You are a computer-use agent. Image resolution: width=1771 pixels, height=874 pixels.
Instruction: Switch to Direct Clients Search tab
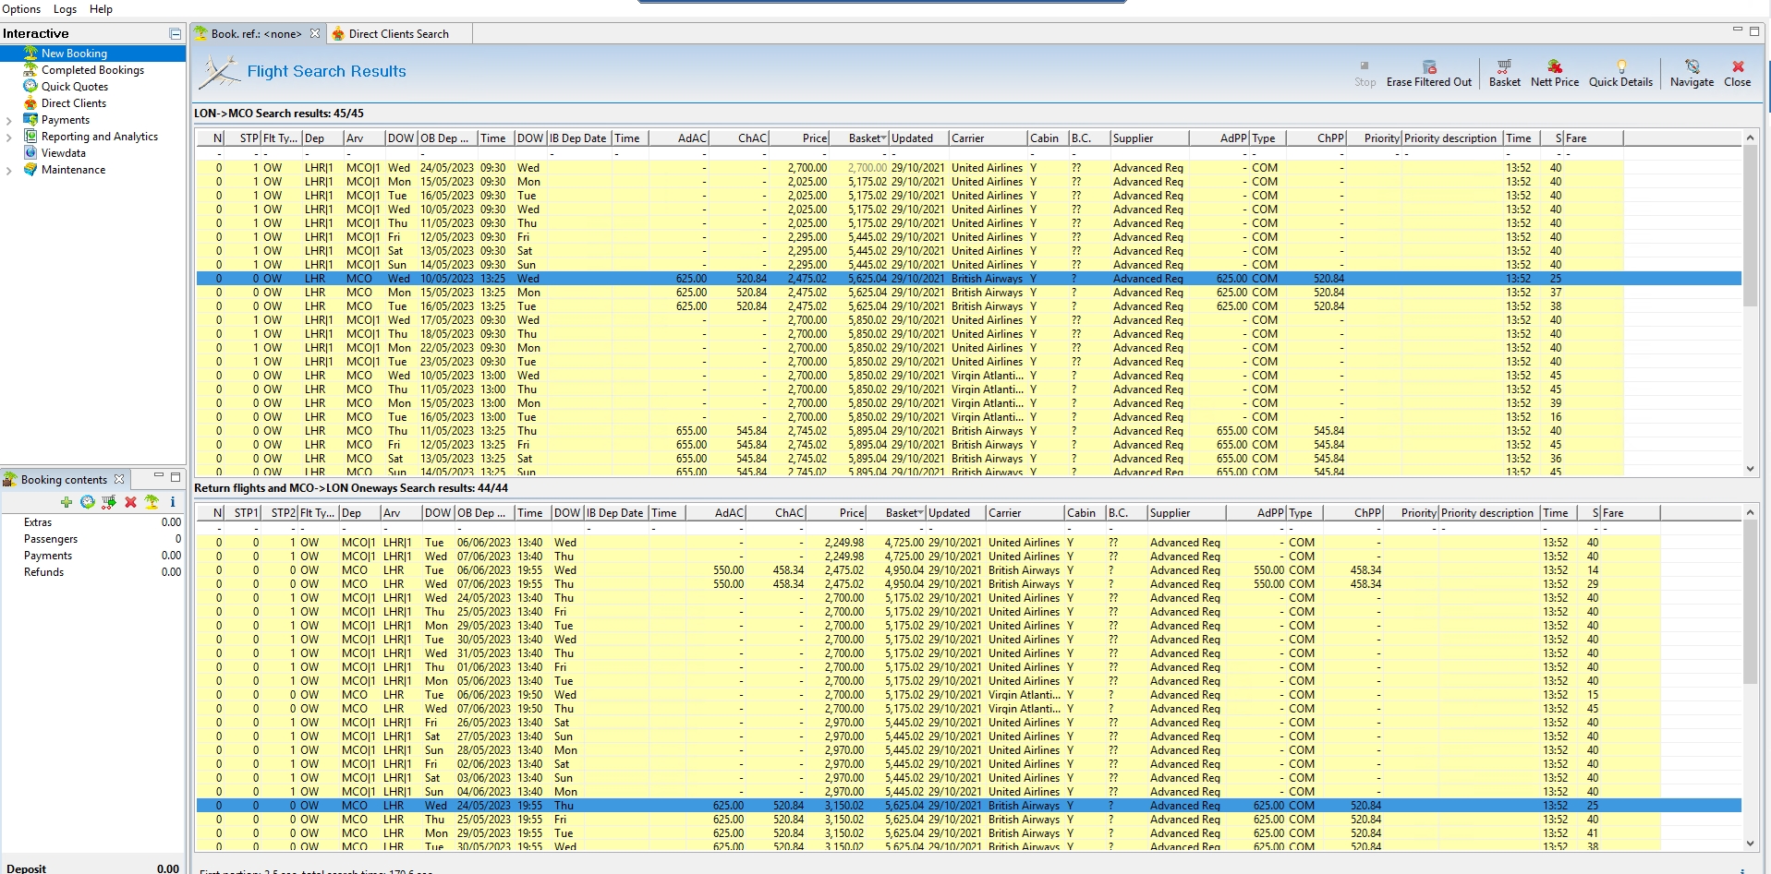click(x=398, y=34)
